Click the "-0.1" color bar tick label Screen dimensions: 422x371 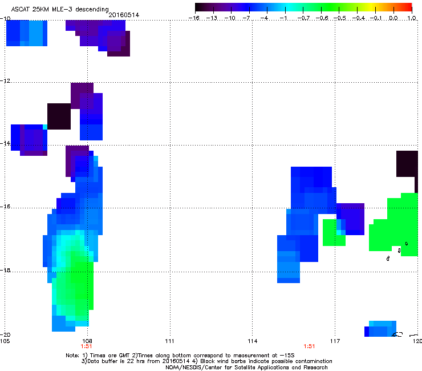pos(376,18)
